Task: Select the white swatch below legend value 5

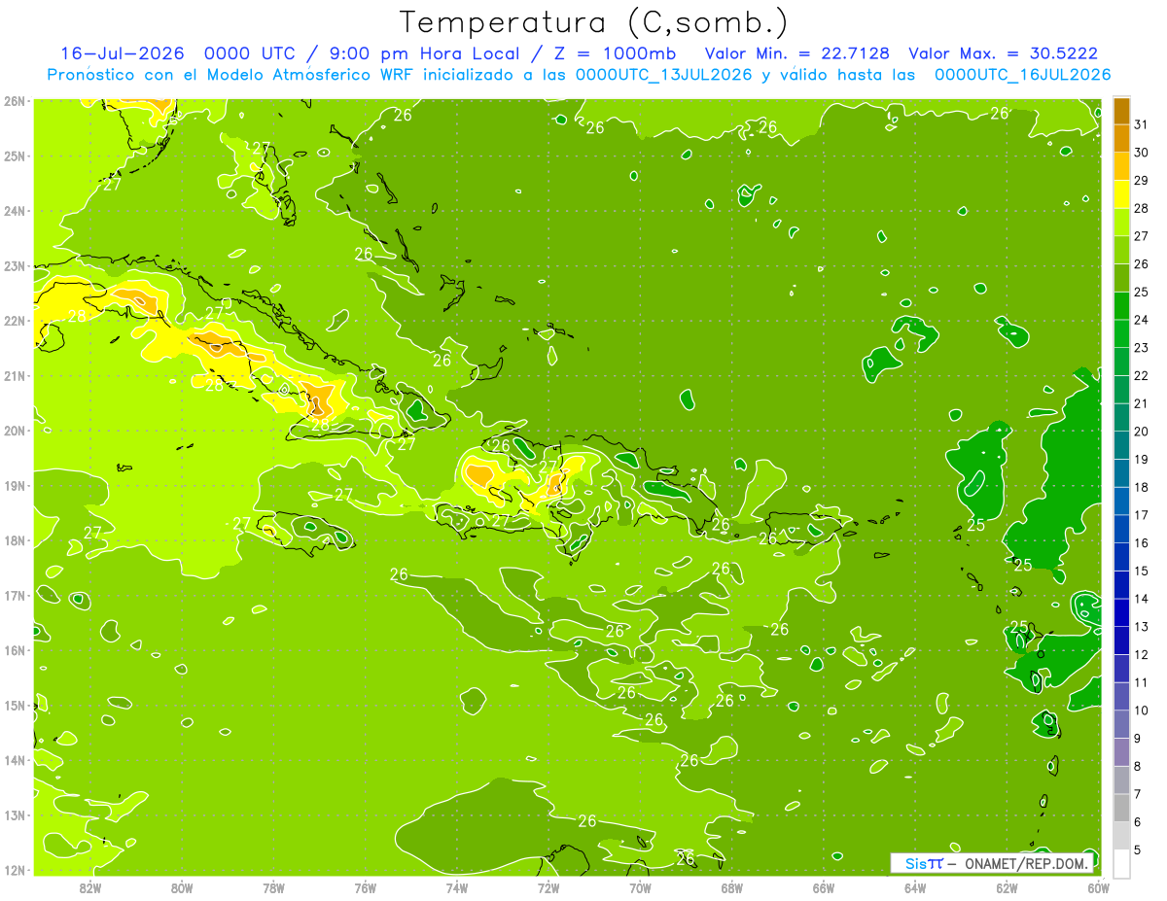Action: [x=1121, y=863]
